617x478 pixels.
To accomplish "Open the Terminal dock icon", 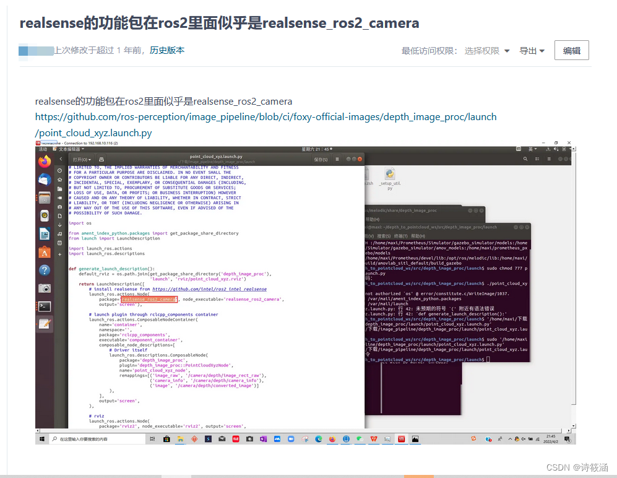I will point(45,306).
